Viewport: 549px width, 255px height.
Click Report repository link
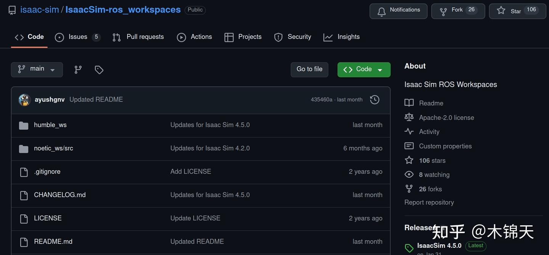[x=429, y=202]
